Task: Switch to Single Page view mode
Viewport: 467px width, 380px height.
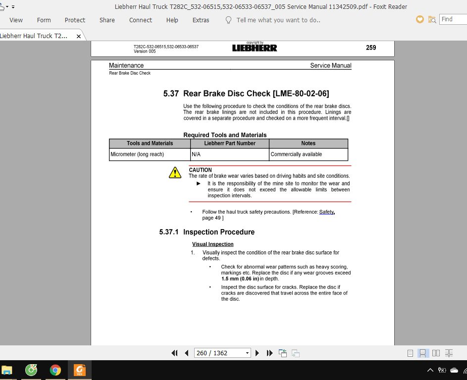Action: pos(410,353)
